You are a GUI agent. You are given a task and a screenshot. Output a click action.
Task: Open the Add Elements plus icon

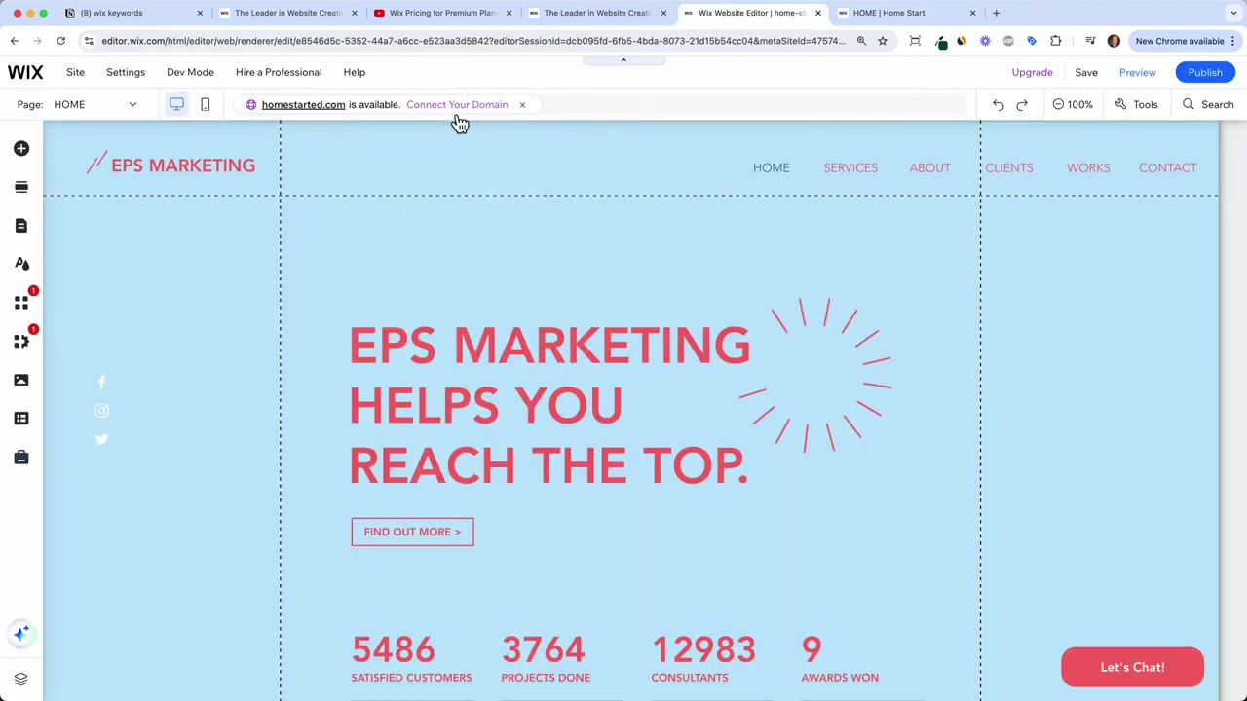click(x=21, y=148)
